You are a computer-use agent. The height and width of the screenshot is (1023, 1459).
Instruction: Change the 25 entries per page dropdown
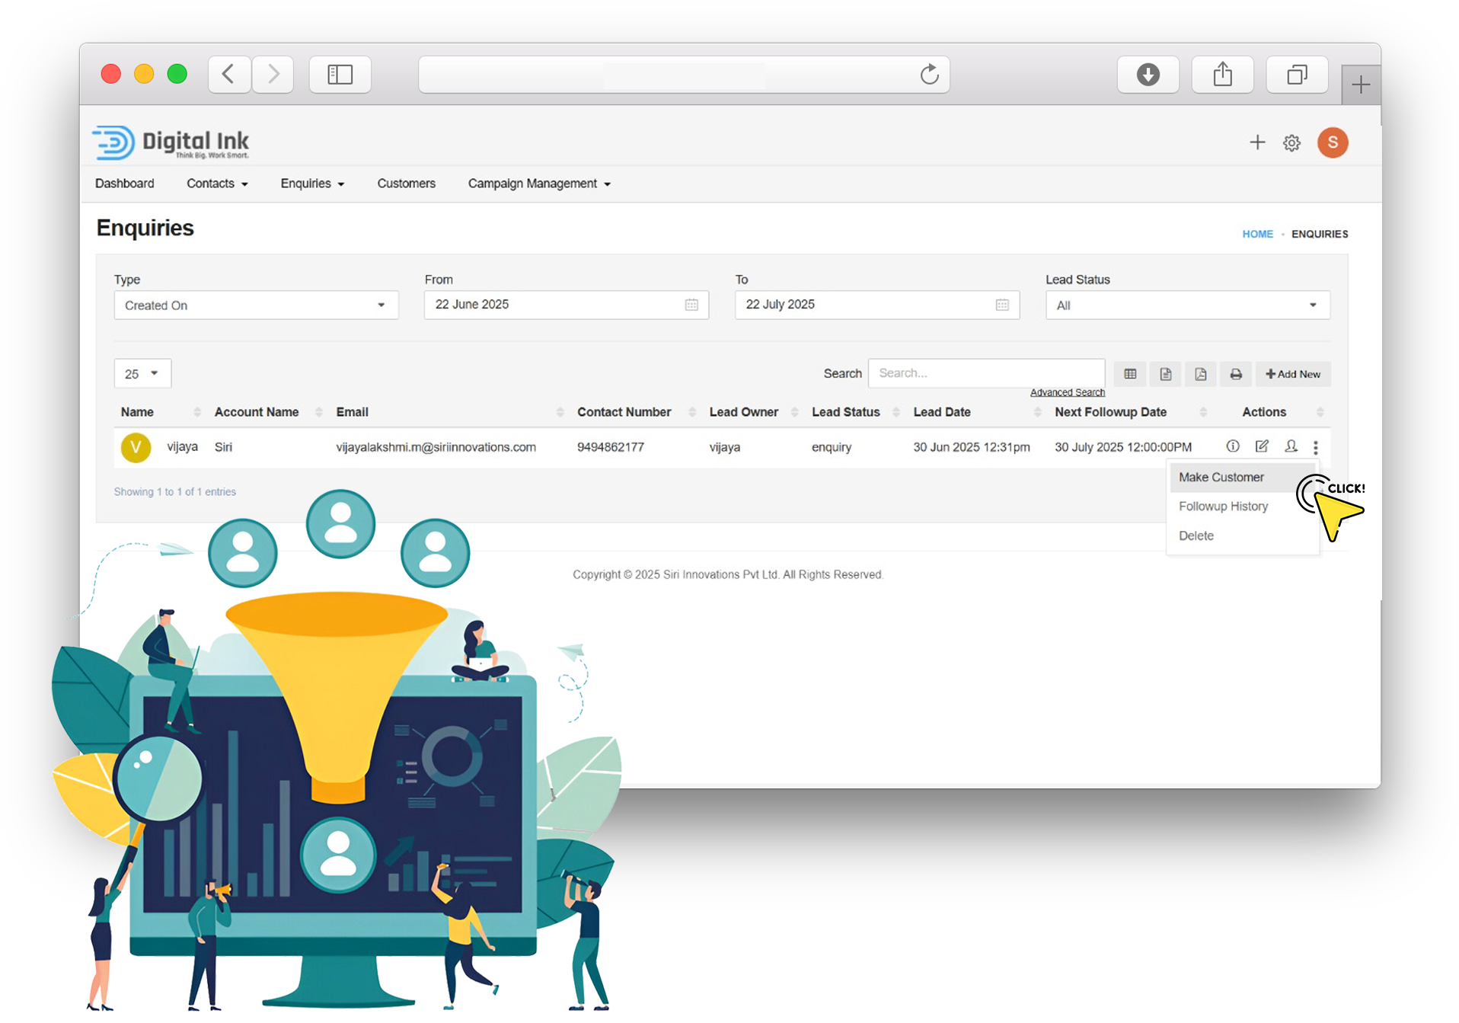(142, 374)
